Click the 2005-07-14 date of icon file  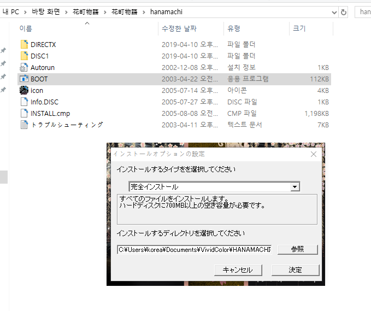pyautogui.click(x=190, y=90)
